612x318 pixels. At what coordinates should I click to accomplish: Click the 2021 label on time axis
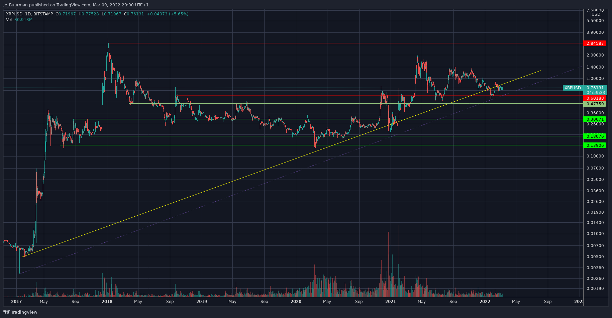(x=391, y=302)
